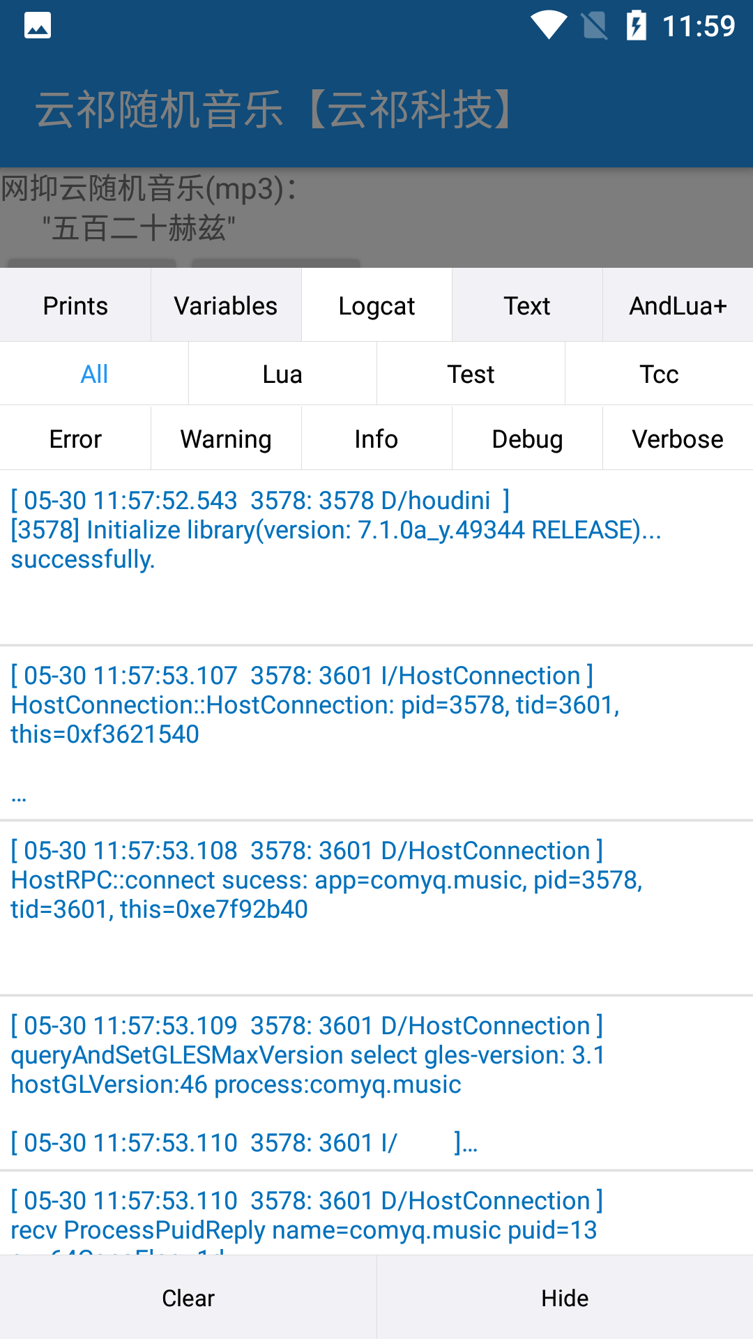The image size is (753, 1339).
Task: Hide the debug log panel
Action: [x=565, y=1298]
